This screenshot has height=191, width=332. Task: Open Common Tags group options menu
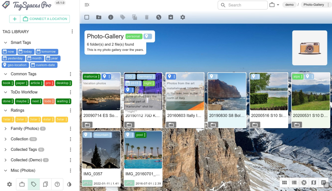click(70, 74)
